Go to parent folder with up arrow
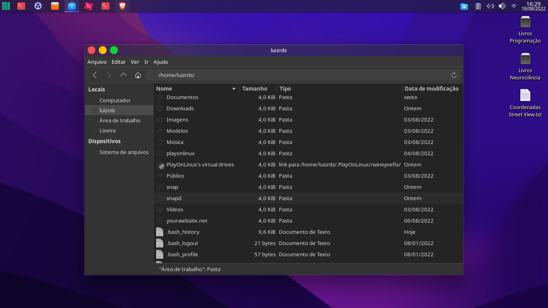Screen dimensions: 548x308 tap(124, 75)
